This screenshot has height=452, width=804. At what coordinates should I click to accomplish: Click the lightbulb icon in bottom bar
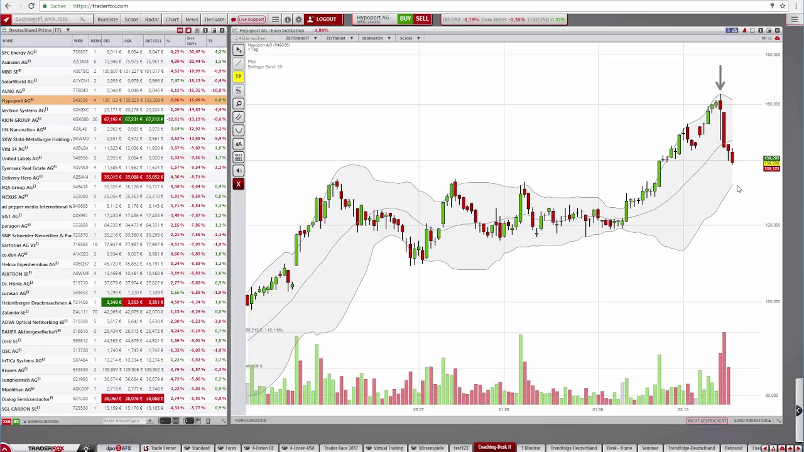coord(86,448)
